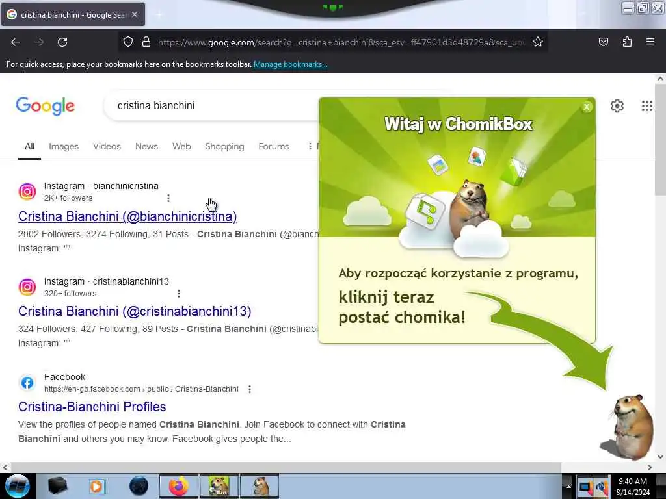This screenshot has height=499, width=666.
Task: Switch to Firefox in the taskbar
Action: point(179,486)
